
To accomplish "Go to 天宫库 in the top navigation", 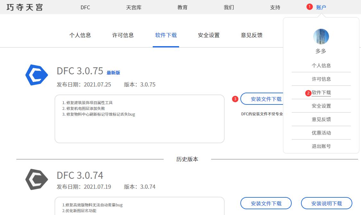I will tap(134, 7).
